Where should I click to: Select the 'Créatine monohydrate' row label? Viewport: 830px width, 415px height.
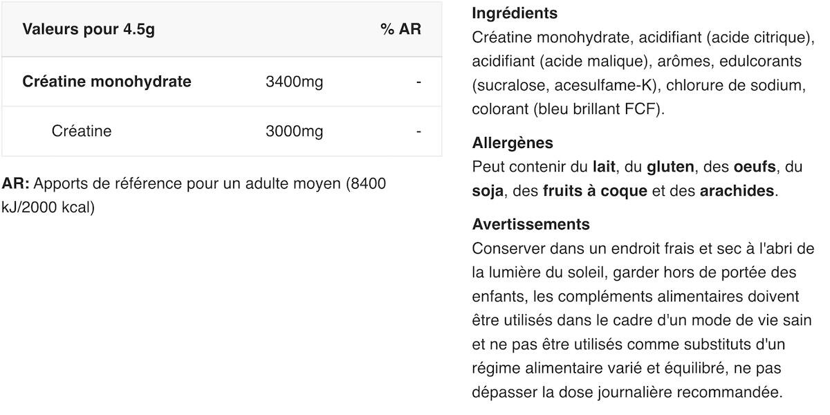pyautogui.click(x=107, y=82)
